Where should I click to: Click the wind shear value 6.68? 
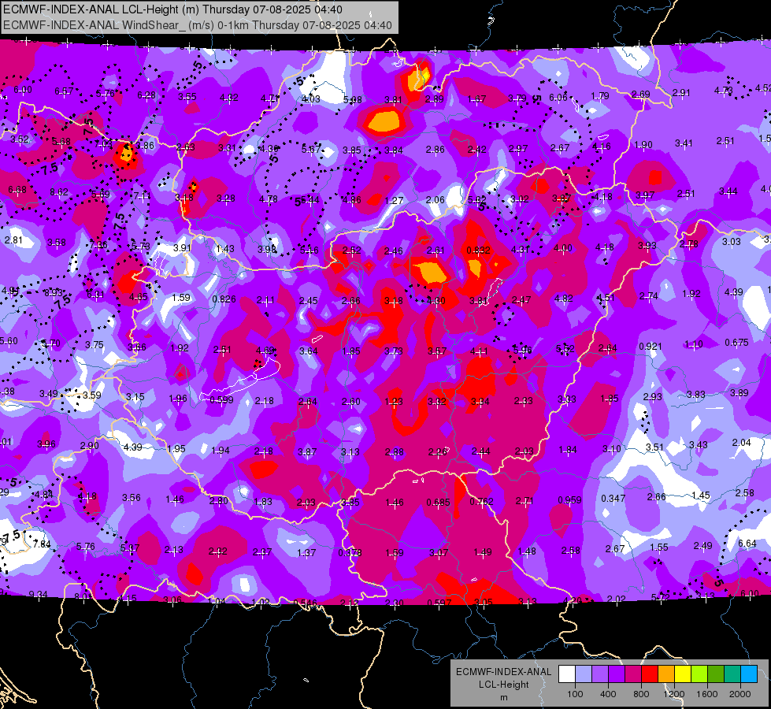click(x=17, y=189)
